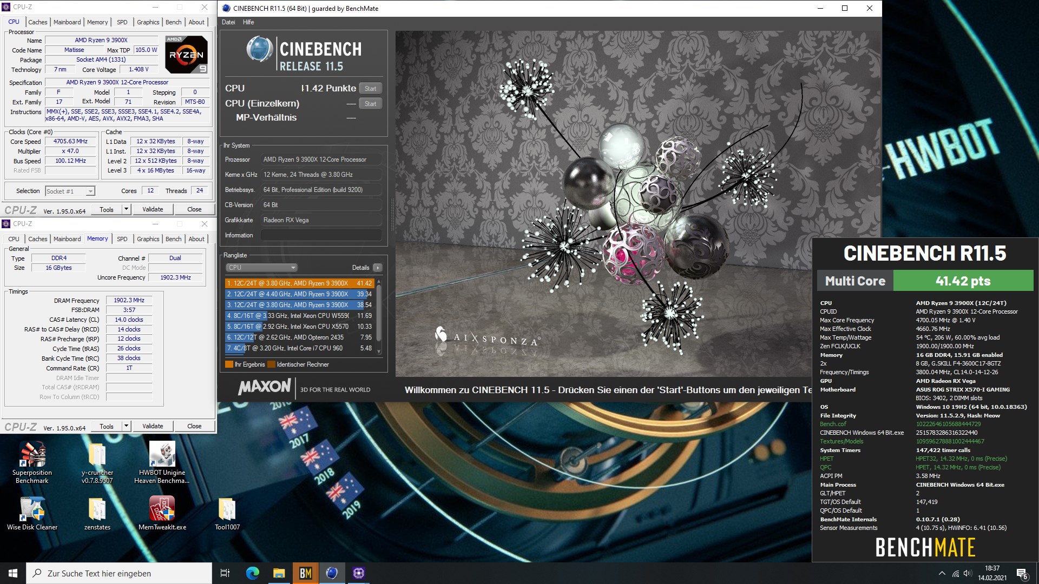Start the CPU multi-core benchmark
1039x584 pixels.
[x=371, y=88]
